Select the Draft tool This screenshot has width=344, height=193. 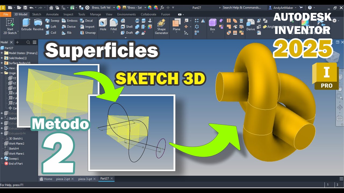click(127, 33)
